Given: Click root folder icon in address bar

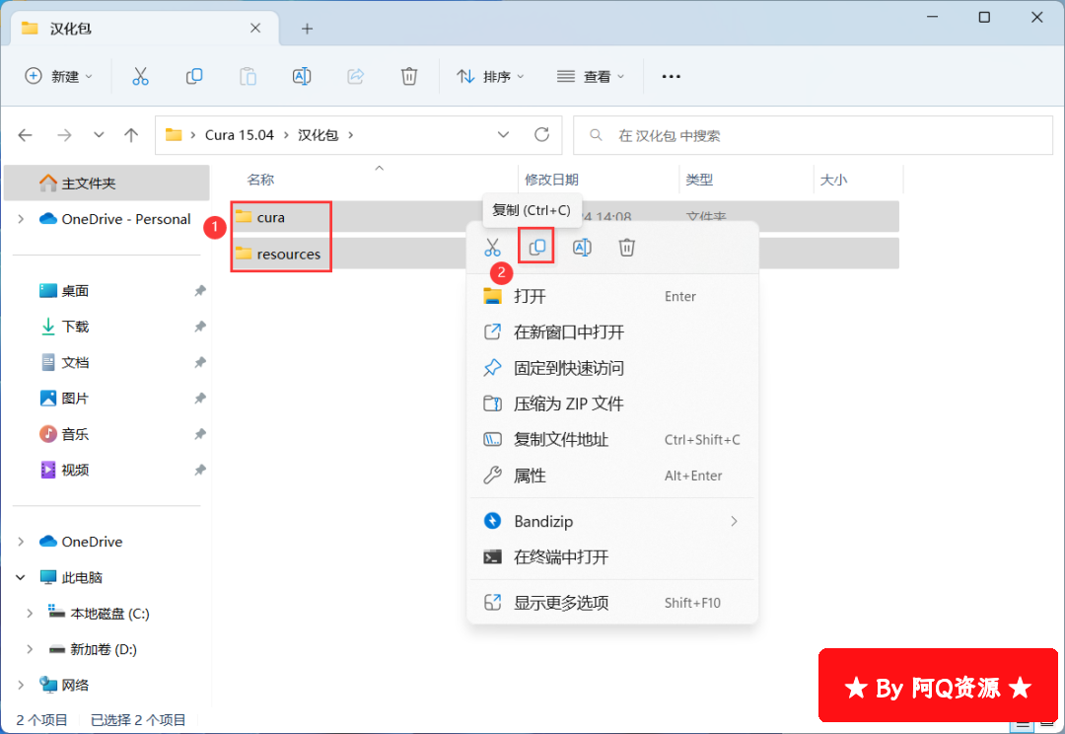Looking at the screenshot, I should (x=174, y=134).
